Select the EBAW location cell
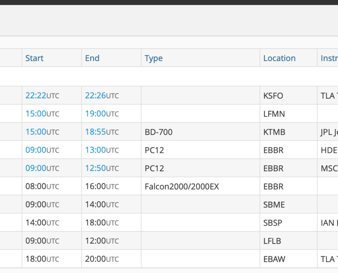The height and width of the screenshot is (273, 338). (x=274, y=259)
